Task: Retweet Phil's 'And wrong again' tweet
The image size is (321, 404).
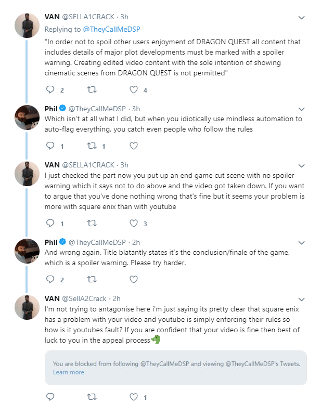Action: [x=92, y=279]
